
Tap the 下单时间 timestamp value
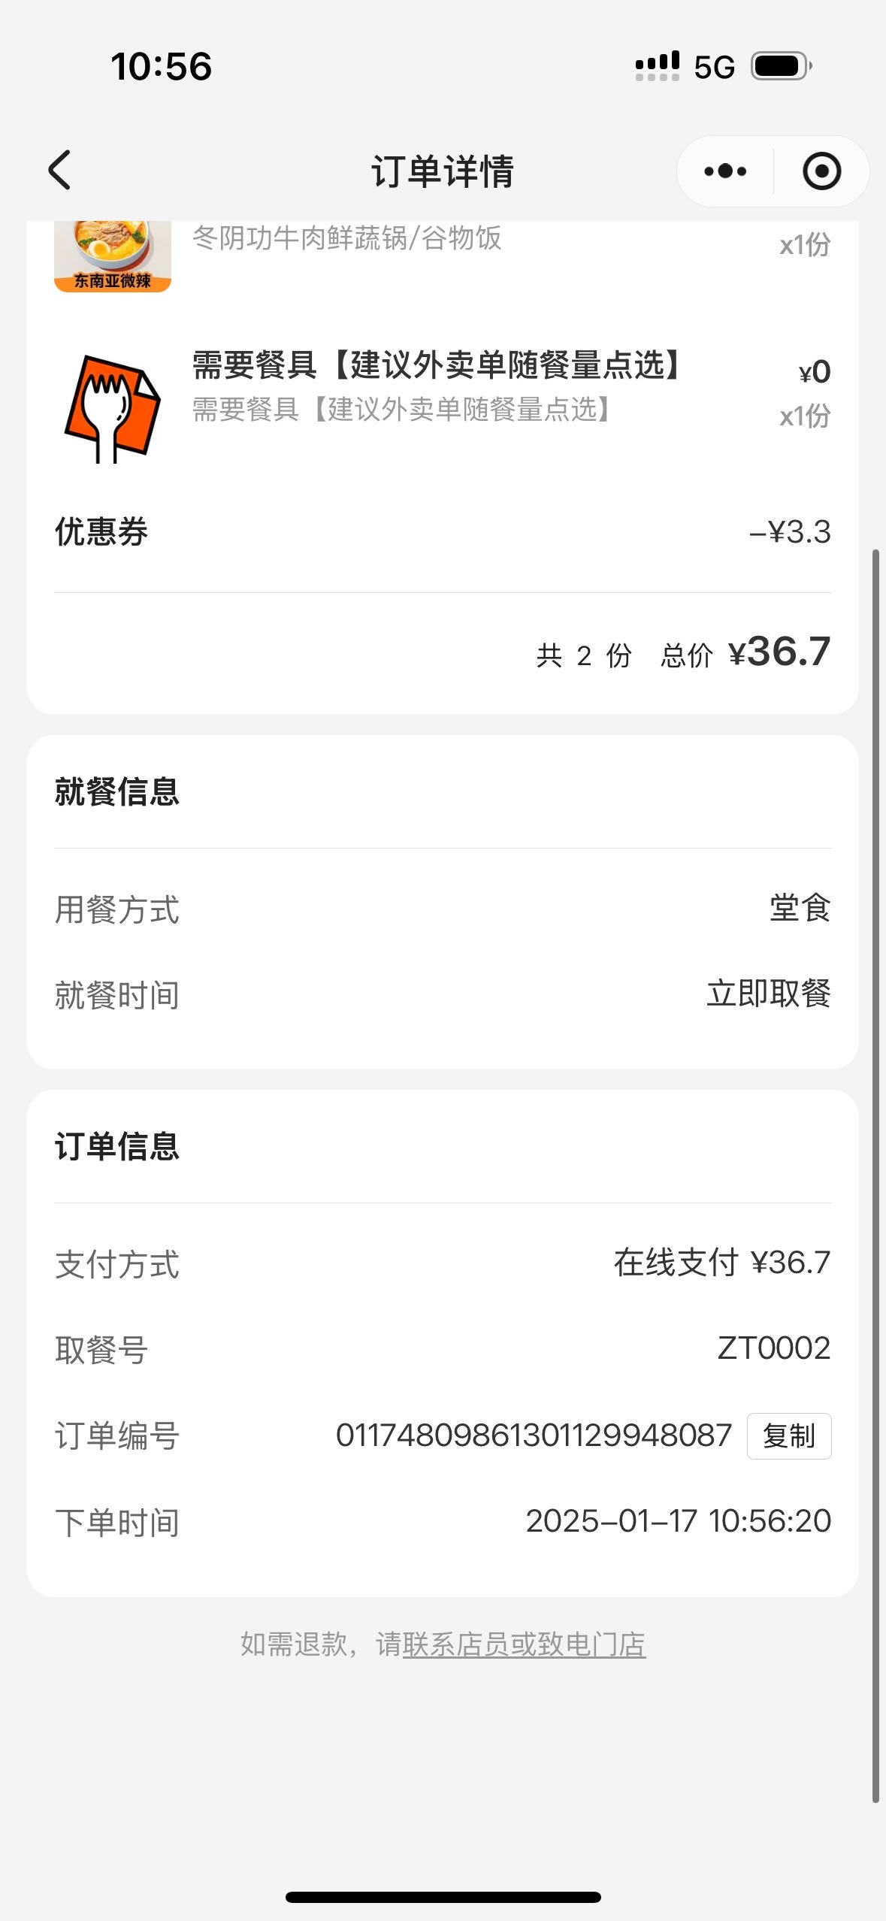679,1521
